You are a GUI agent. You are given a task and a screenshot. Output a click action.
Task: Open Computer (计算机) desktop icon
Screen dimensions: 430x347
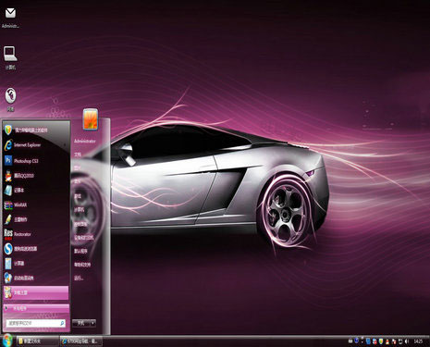[10, 57]
